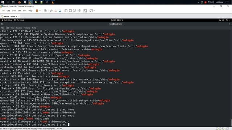Toggle the thumbnail bar view icon

[x=70, y=11]
